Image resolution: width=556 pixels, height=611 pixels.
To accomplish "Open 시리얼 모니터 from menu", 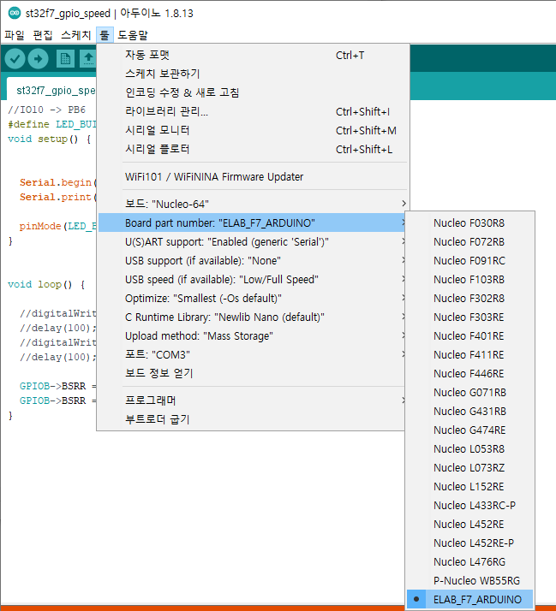I will (x=254, y=130).
